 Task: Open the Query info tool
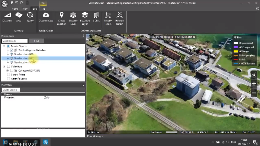click(30, 17)
